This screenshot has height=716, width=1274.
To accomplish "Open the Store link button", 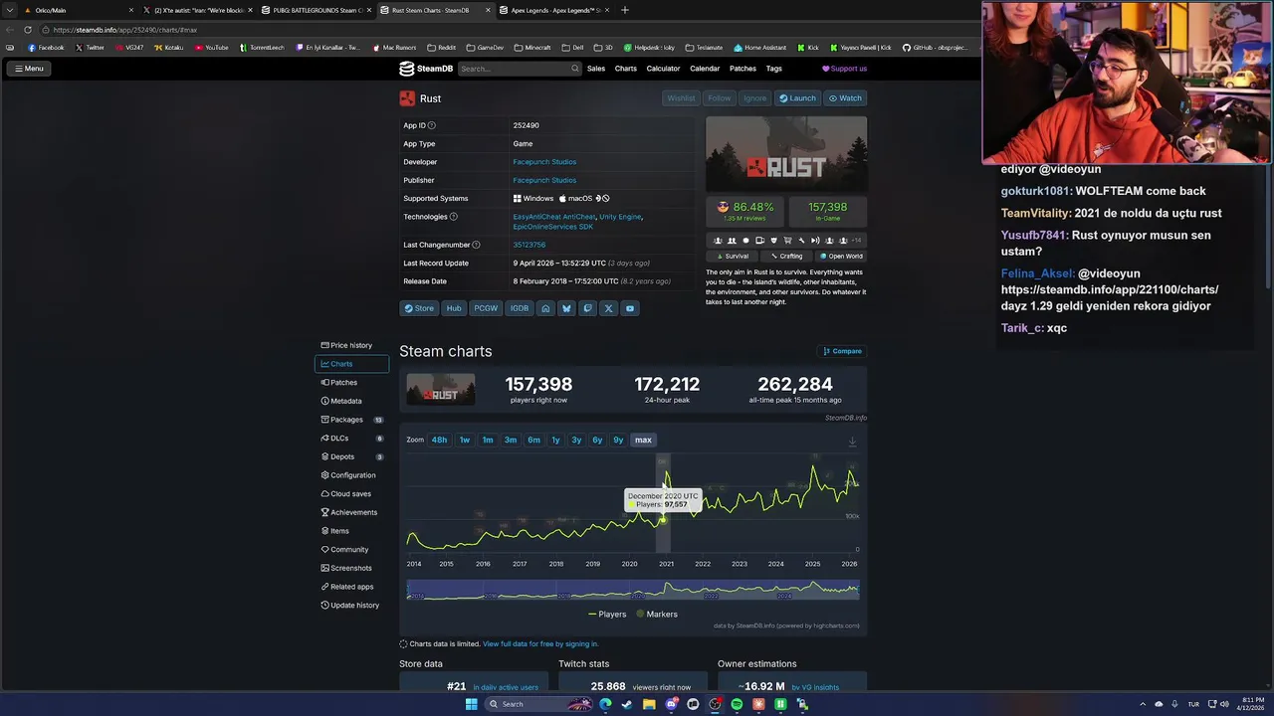I will click(419, 308).
